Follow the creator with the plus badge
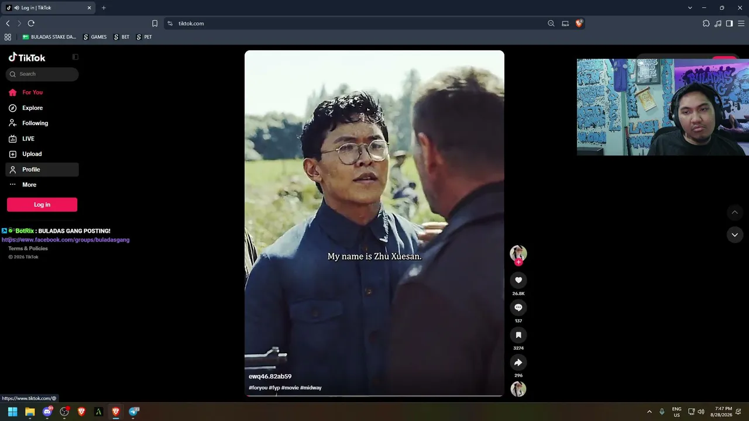 pyautogui.click(x=518, y=263)
